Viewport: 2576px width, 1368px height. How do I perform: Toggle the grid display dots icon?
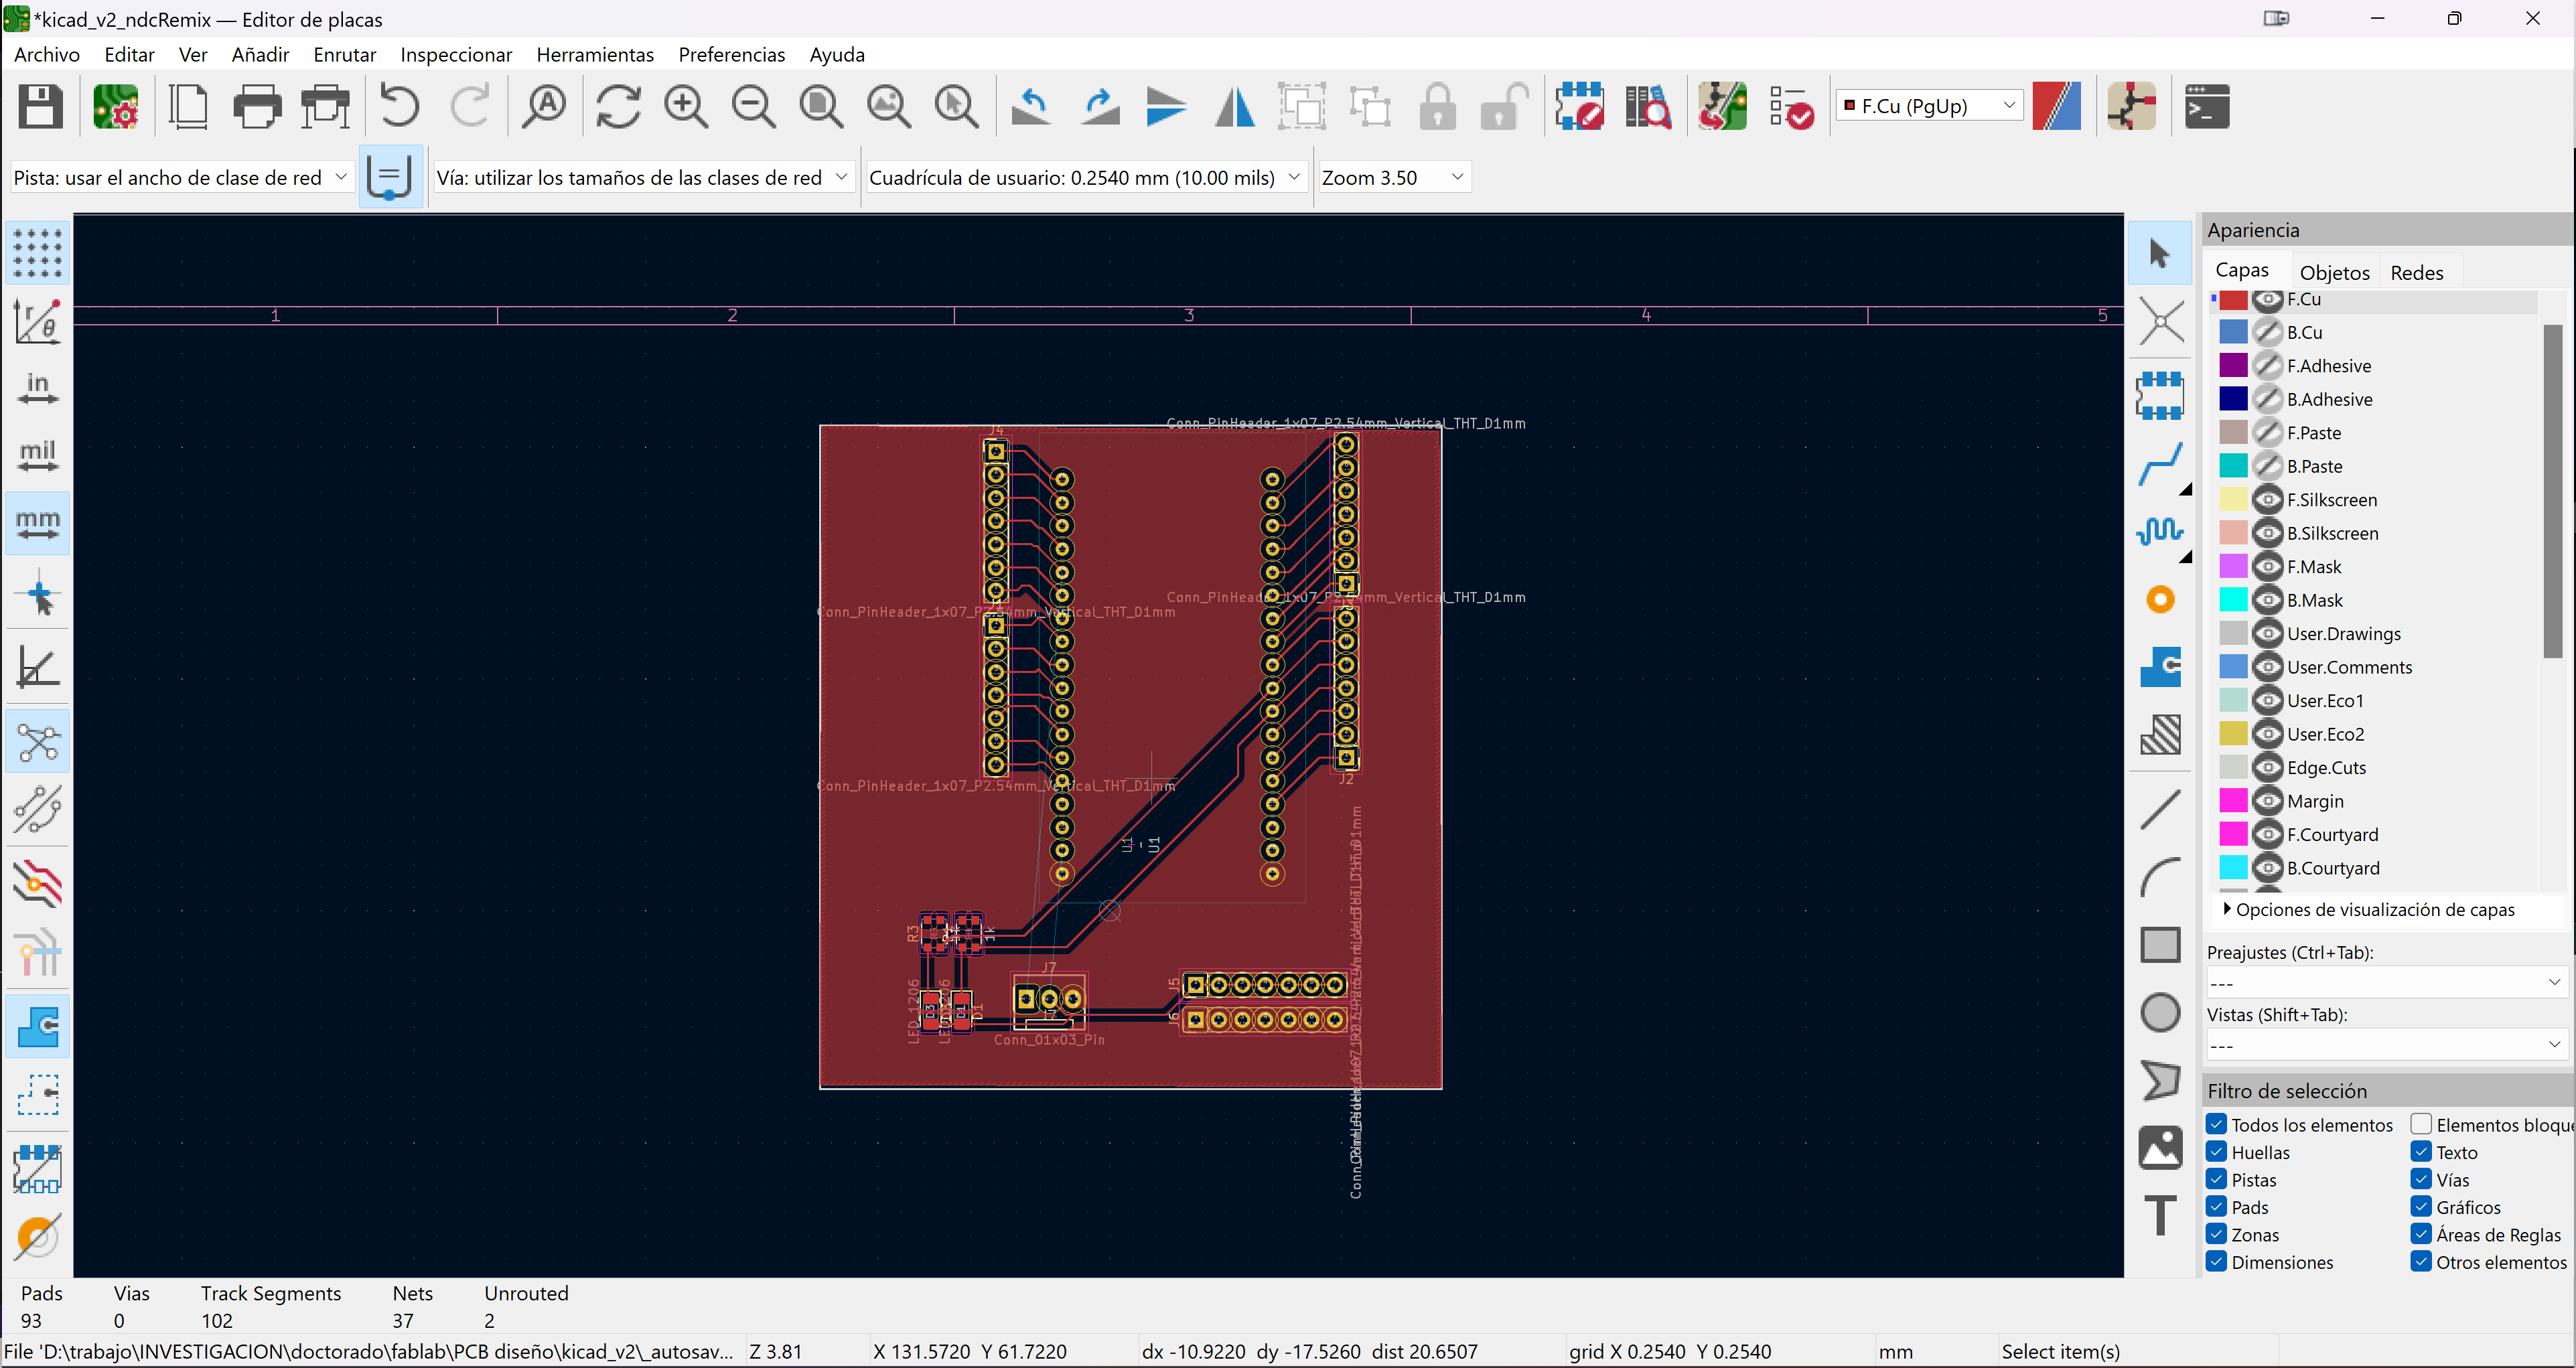[x=38, y=252]
